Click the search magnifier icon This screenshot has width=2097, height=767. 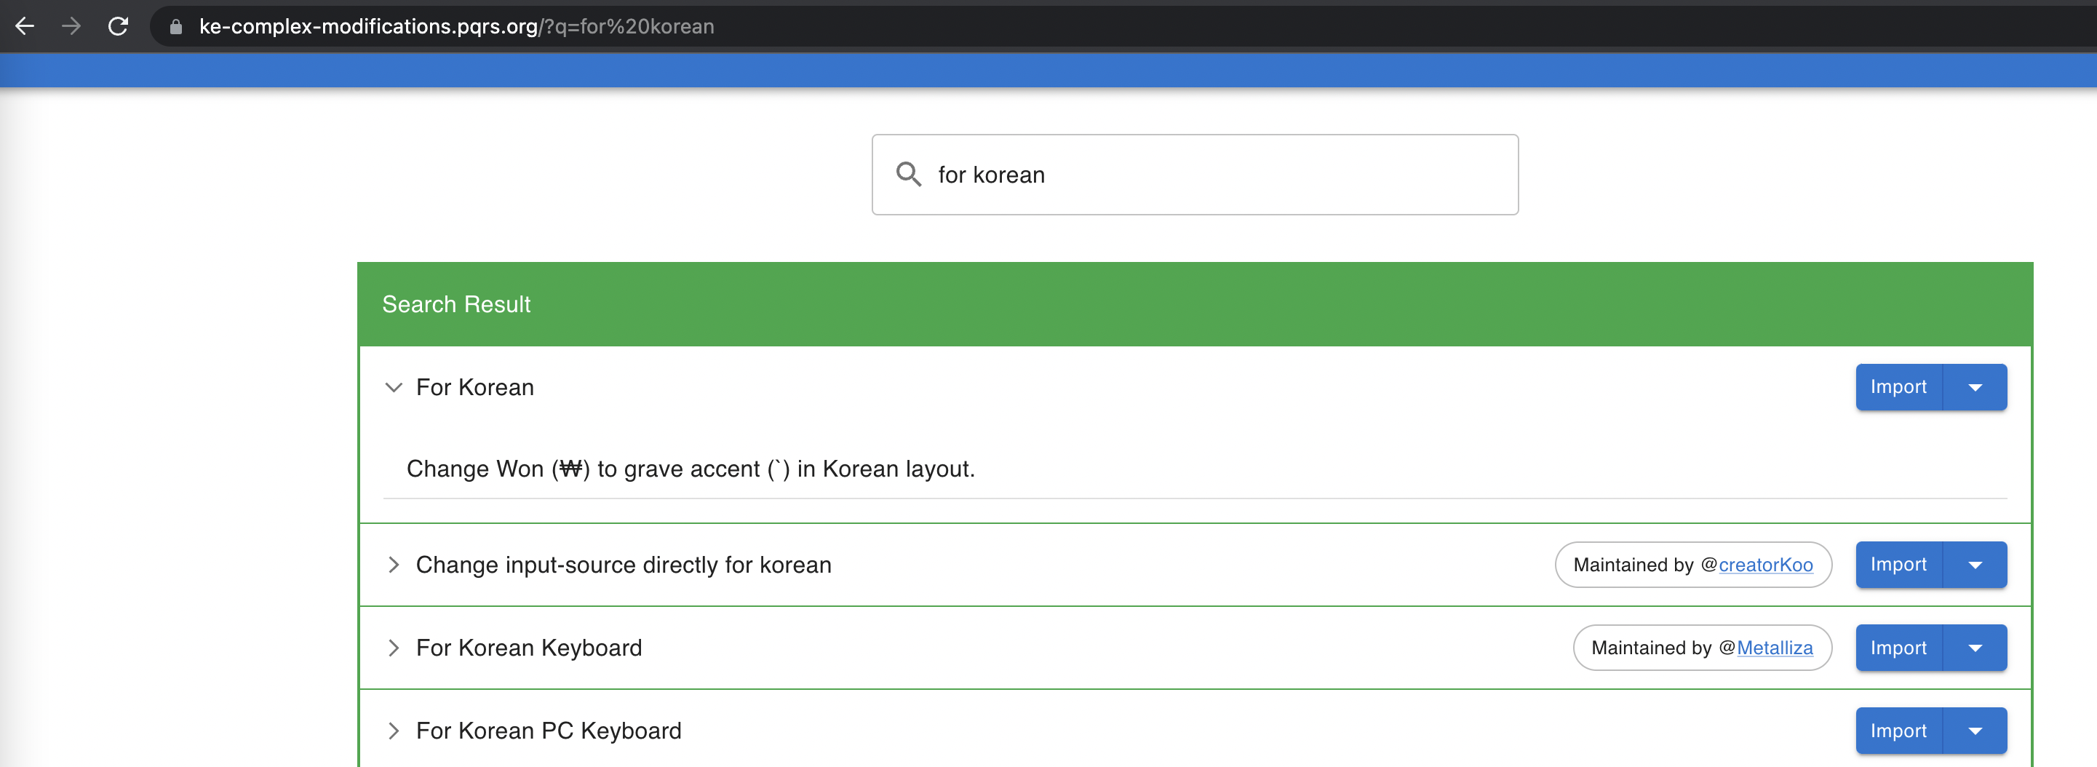pyautogui.click(x=909, y=174)
